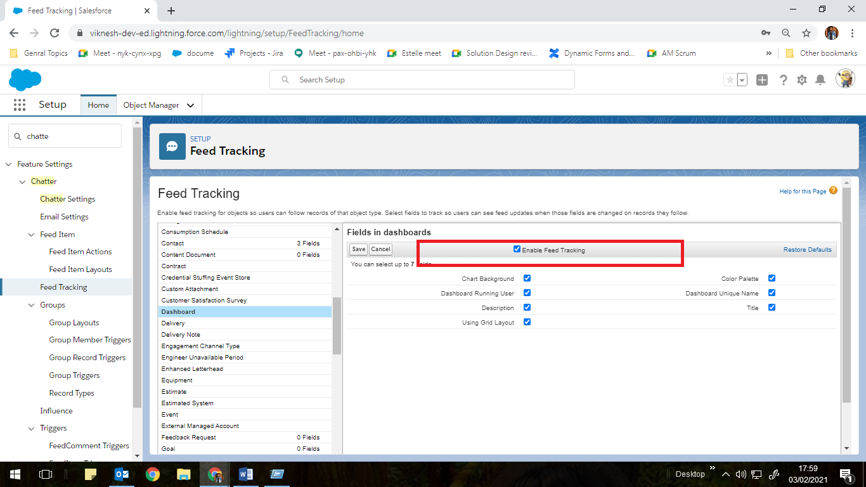Open the Object Manager dropdown chevron
Screen dimensions: 866x487
[x=190, y=105]
